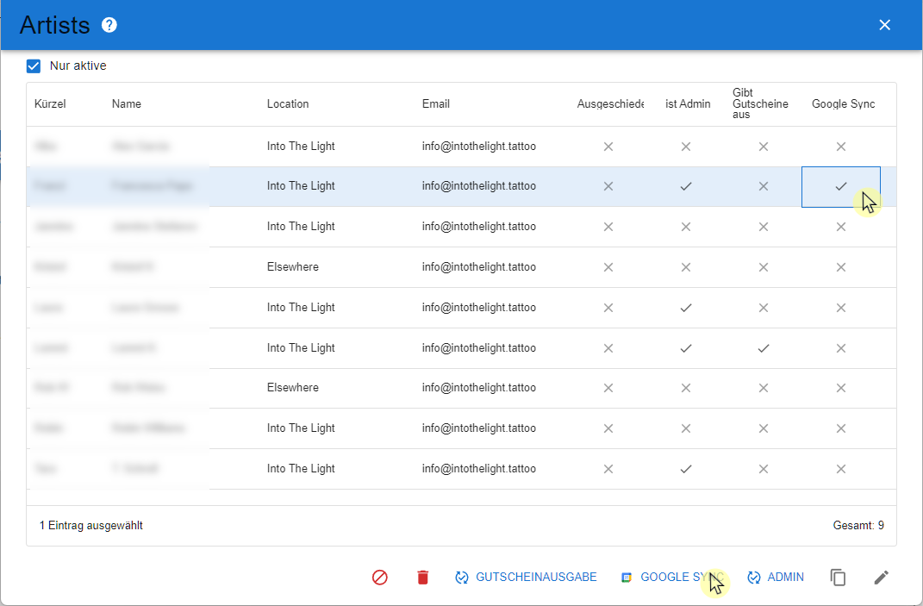Click ist Admin checkmark in highlighted row
The height and width of the screenshot is (606, 923).
point(686,187)
